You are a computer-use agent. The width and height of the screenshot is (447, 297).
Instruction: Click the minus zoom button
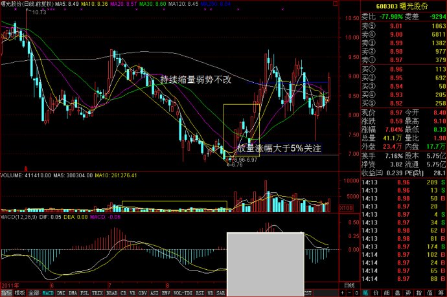(x=350, y=293)
